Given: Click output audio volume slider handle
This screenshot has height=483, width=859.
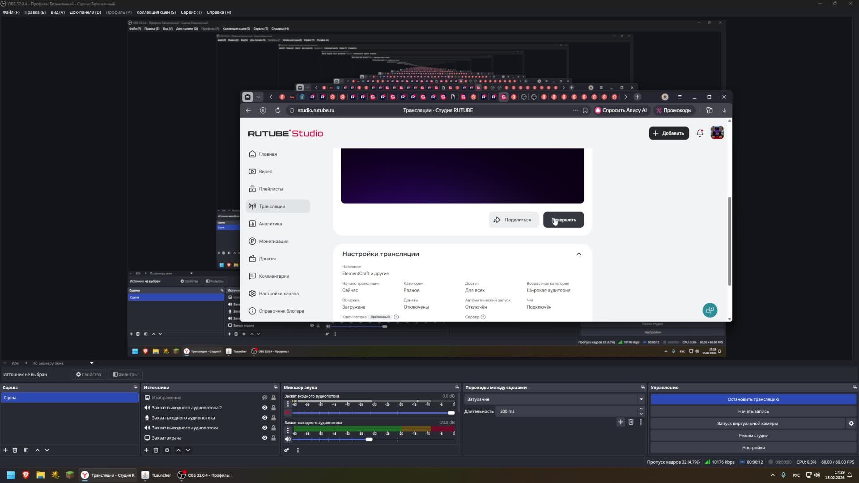Looking at the screenshot, I should 369,439.
